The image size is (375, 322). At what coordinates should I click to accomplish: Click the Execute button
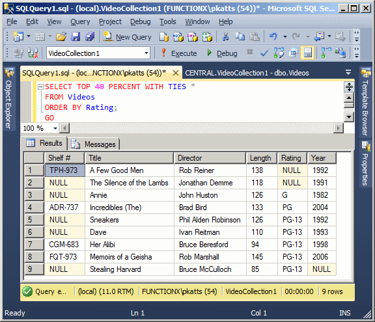[179, 53]
